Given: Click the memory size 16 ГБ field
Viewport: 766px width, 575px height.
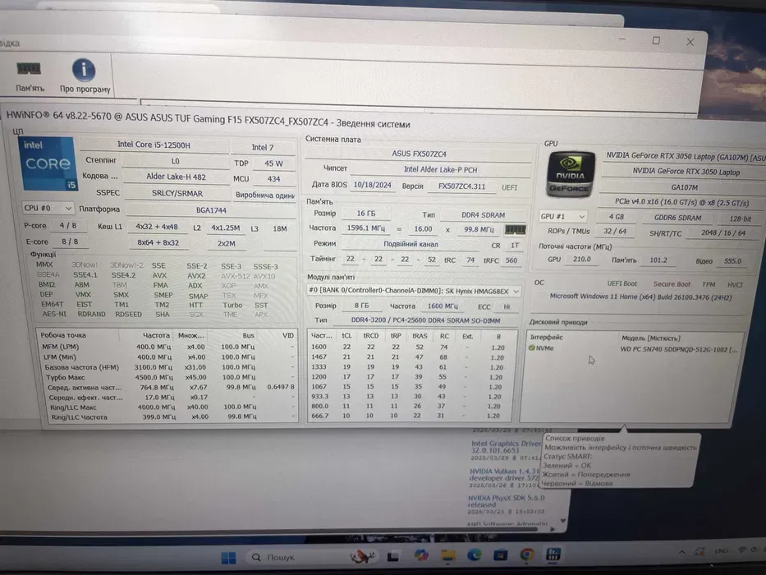Looking at the screenshot, I should point(366,214).
